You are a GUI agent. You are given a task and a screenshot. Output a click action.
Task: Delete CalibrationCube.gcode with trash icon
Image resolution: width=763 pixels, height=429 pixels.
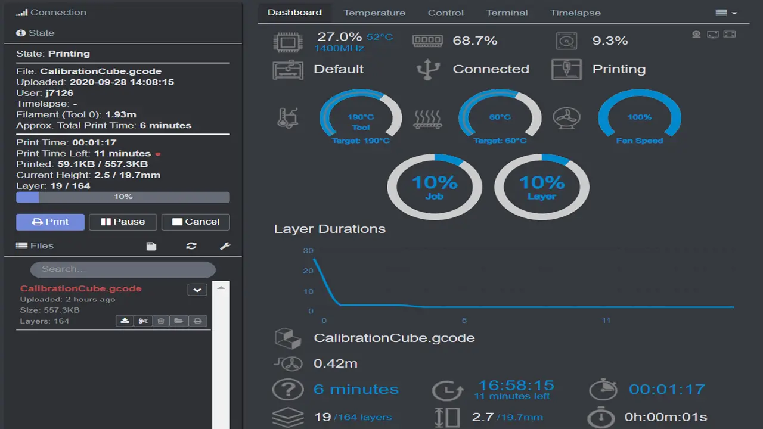click(x=161, y=321)
